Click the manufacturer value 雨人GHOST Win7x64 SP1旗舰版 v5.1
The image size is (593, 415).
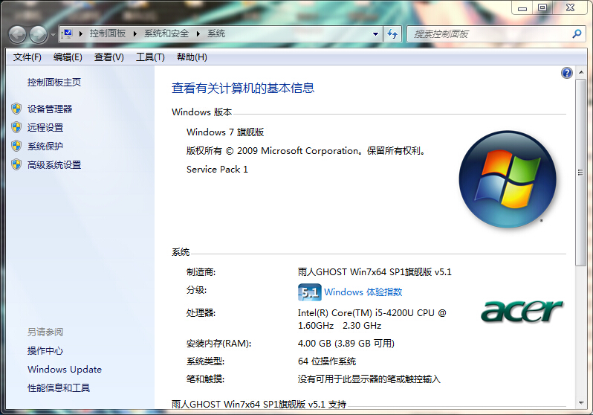375,272
